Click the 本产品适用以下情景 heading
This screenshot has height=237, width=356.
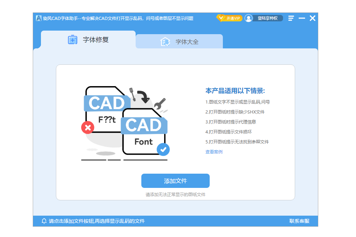click(235, 91)
